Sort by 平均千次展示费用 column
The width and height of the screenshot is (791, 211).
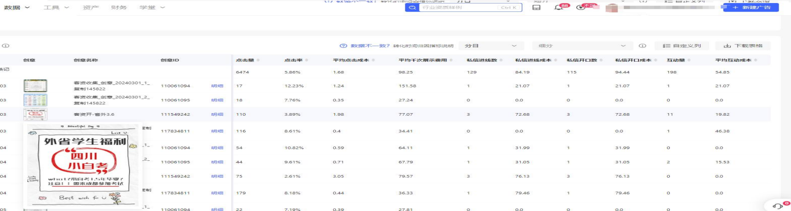click(452, 60)
